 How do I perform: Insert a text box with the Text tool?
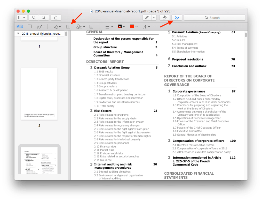coord(68,26)
